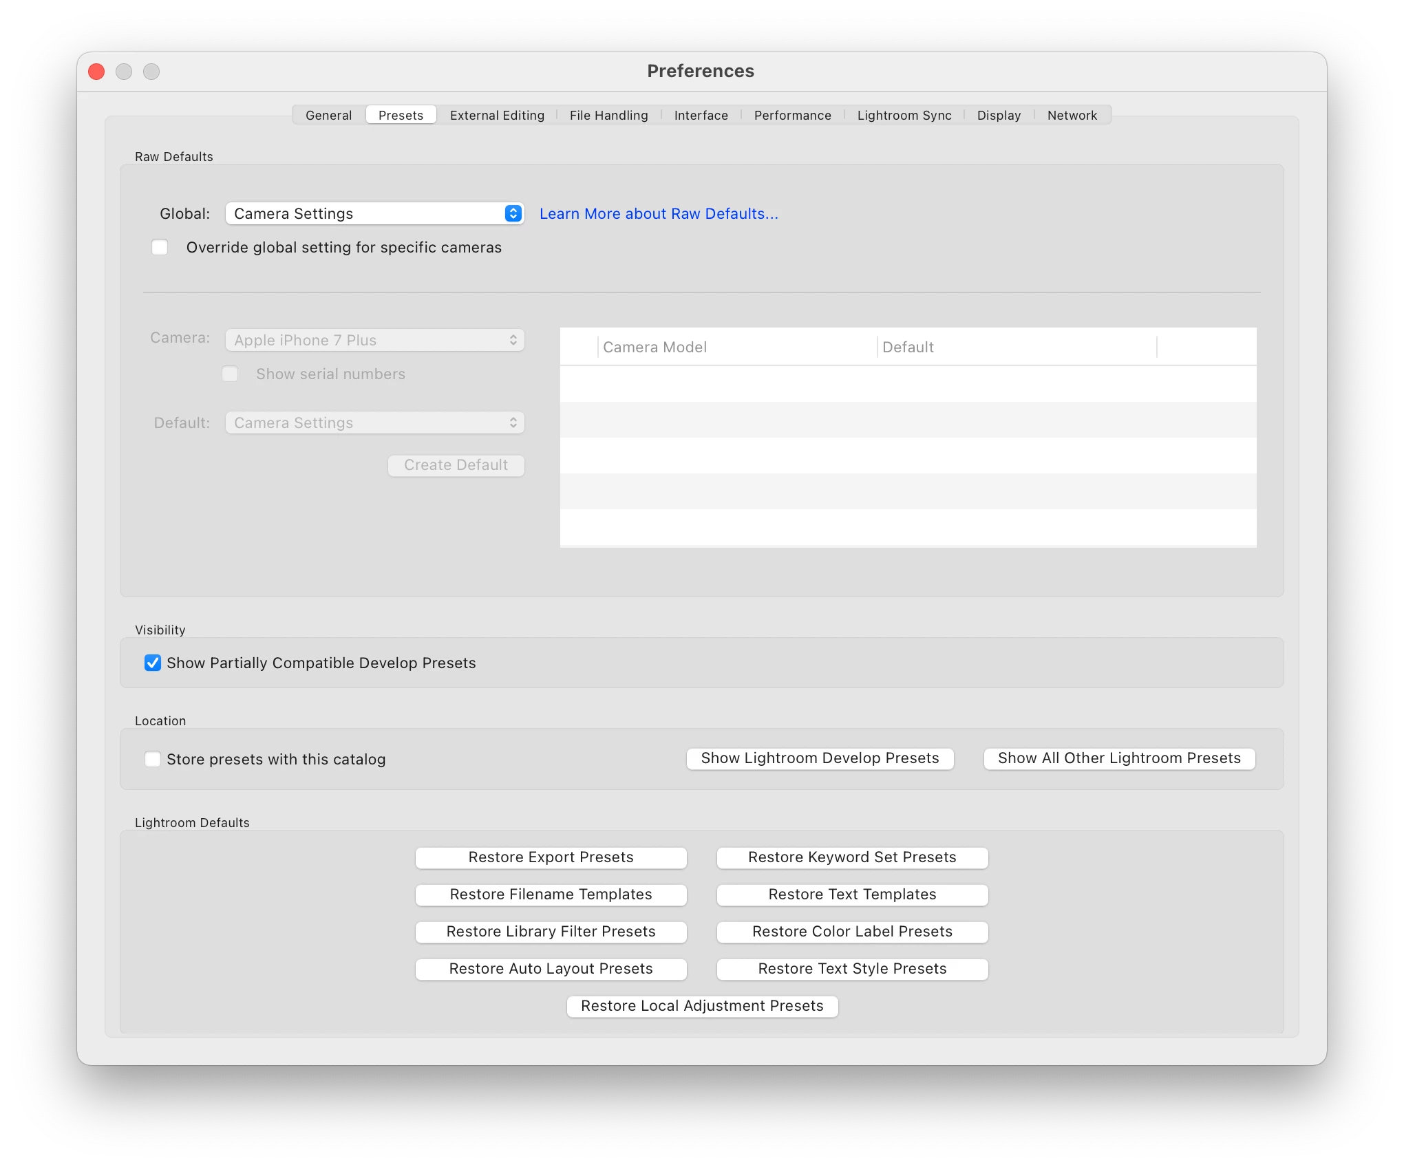The width and height of the screenshot is (1404, 1167).
Task: Open the Camera model dropdown
Action: coord(374,340)
